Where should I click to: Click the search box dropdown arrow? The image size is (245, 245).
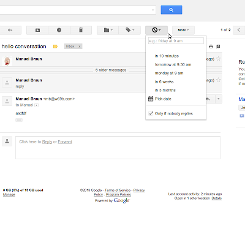(x=153, y=10)
